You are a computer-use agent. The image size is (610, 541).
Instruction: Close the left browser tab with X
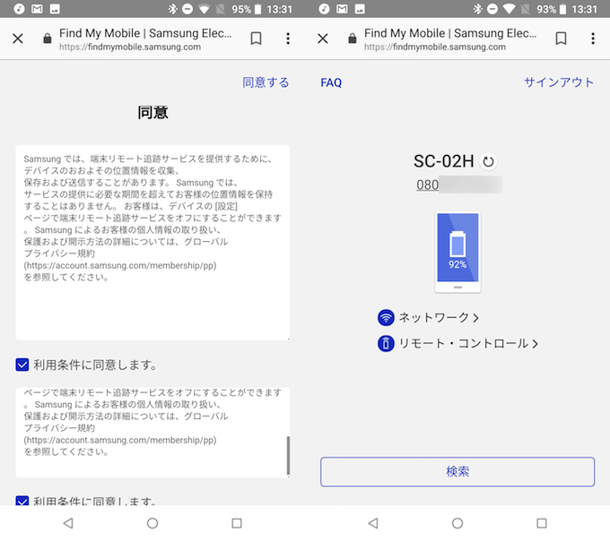(x=19, y=39)
